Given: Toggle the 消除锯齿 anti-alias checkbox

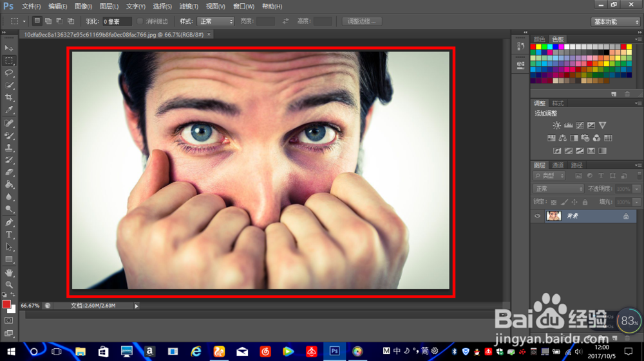Looking at the screenshot, I should click(x=140, y=21).
